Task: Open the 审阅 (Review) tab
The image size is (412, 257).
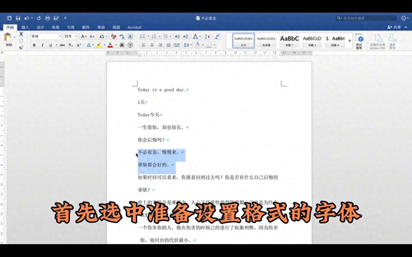Action: click(101, 27)
